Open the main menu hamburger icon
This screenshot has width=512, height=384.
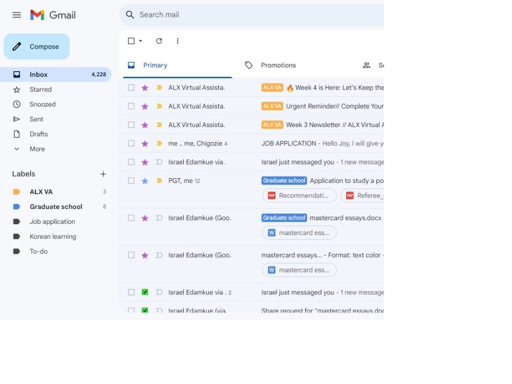(x=17, y=15)
